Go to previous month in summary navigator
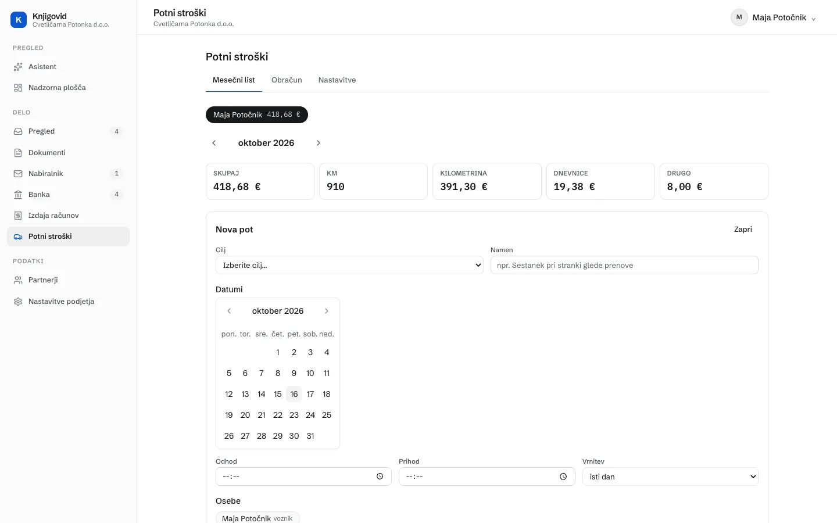 coord(214,143)
